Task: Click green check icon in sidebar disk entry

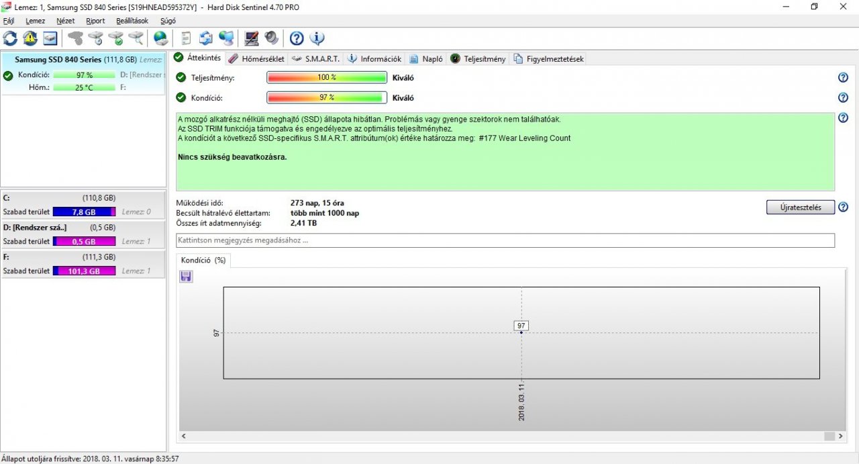Action: (x=8, y=75)
